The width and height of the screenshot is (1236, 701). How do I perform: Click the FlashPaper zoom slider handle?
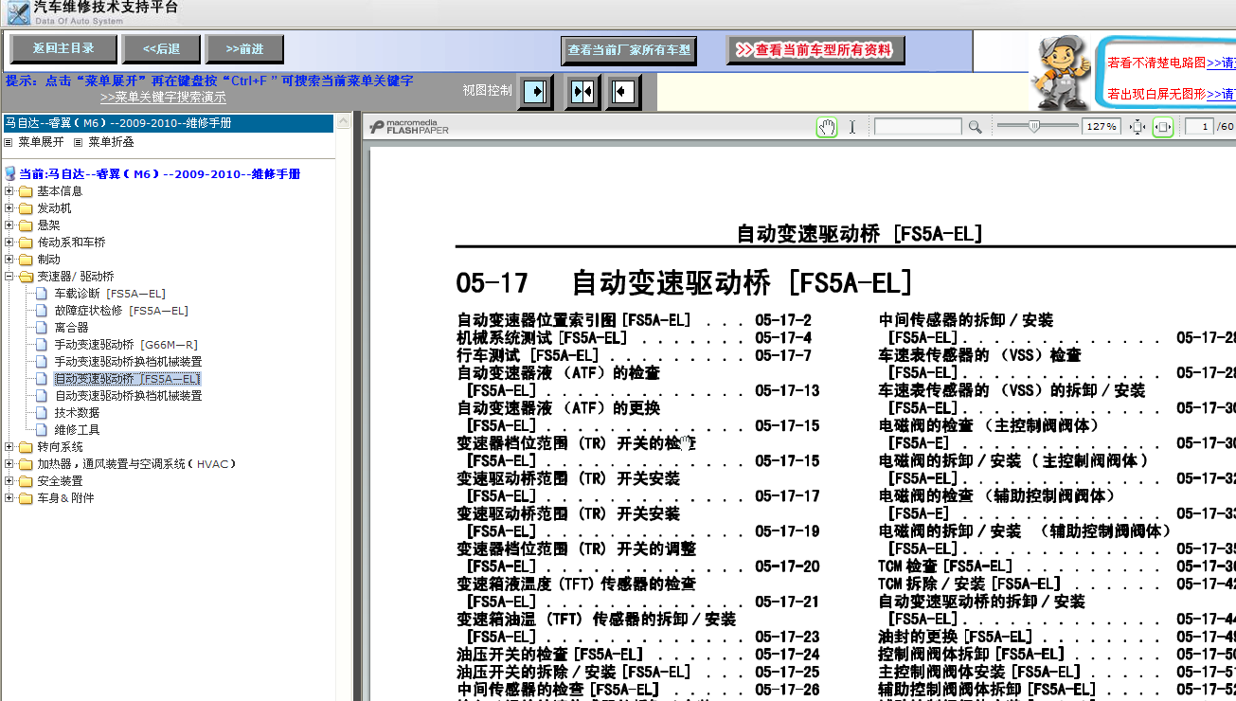pyautogui.click(x=1033, y=126)
